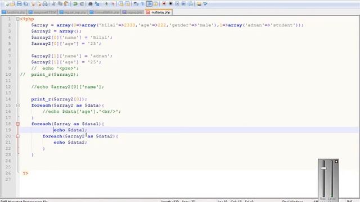Click the icon right of Indent Guide
Viewport: 360px width, 202px height.
click(155, 4)
